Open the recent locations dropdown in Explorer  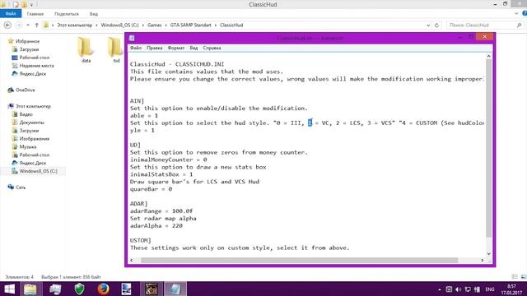click(x=28, y=25)
